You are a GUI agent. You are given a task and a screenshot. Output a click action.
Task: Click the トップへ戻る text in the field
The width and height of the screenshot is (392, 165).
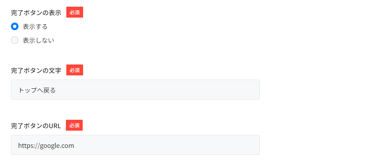tap(37, 90)
